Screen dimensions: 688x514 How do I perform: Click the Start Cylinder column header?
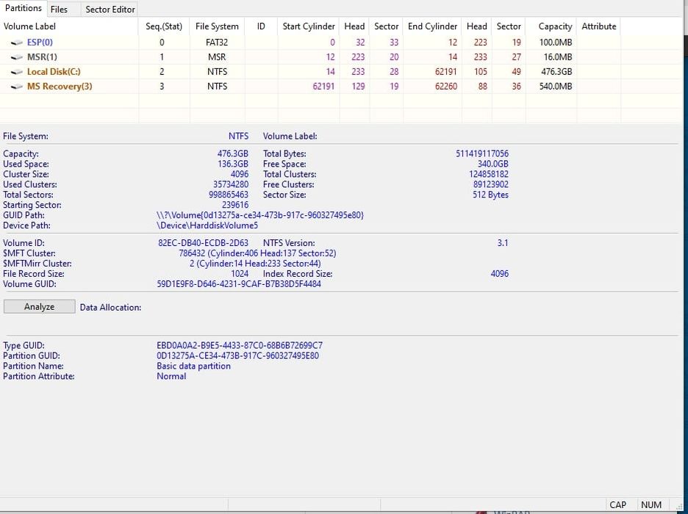[x=309, y=26]
